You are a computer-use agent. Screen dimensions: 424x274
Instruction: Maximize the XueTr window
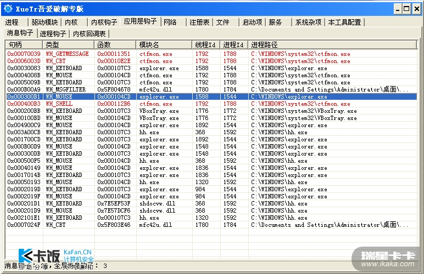(406, 9)
